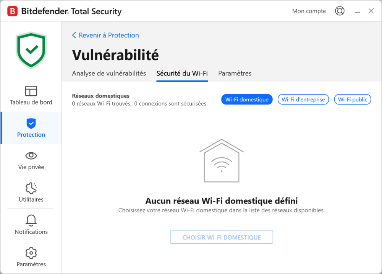
Task: Switch to the Wi-Fi public filter
Action: [353, 99]
